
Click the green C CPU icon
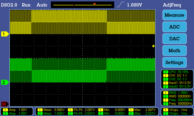click(166, 72)
